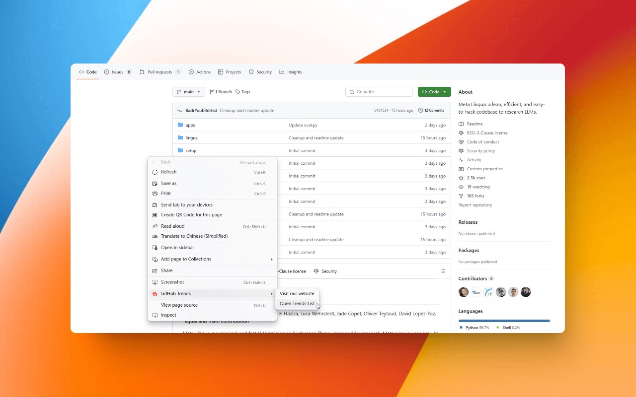Click the Pull requests branch icon
Viewport: 636px width, 397px height.
142,72
